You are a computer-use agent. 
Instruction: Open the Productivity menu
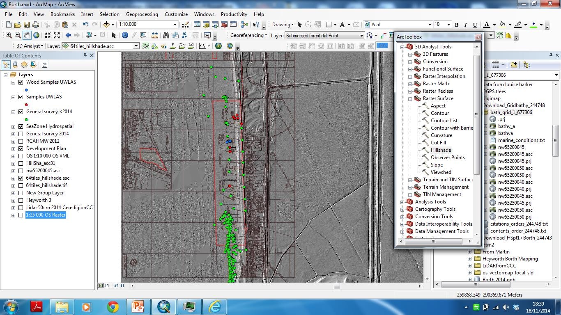pos(234,14)
